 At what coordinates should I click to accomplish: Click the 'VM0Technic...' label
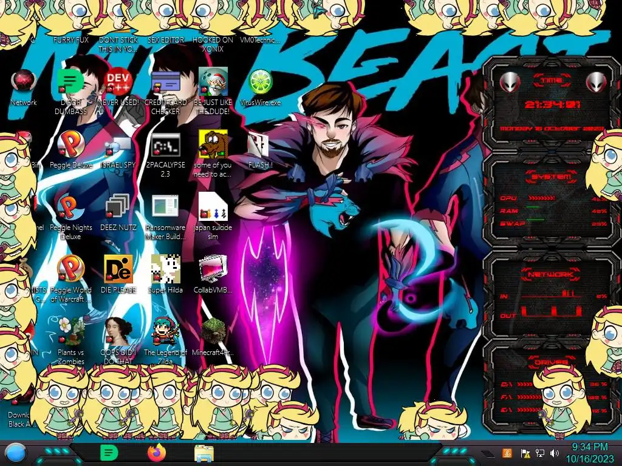(x=260, y=40)
